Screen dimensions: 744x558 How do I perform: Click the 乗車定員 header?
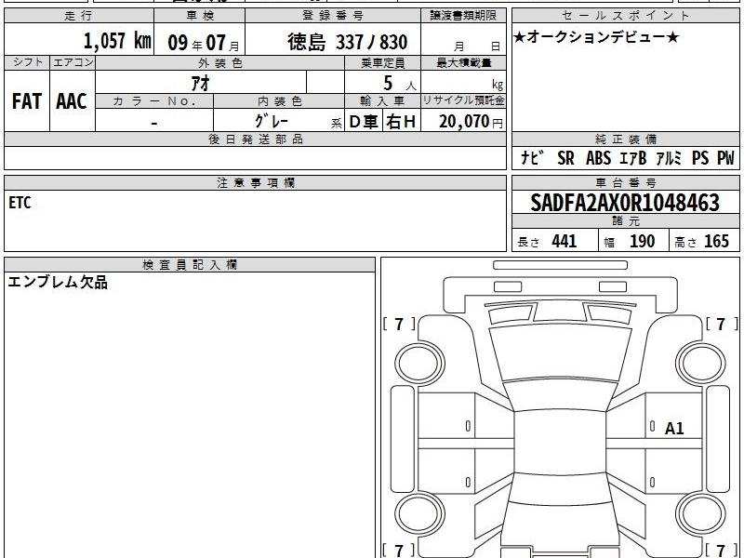[382, 63]
